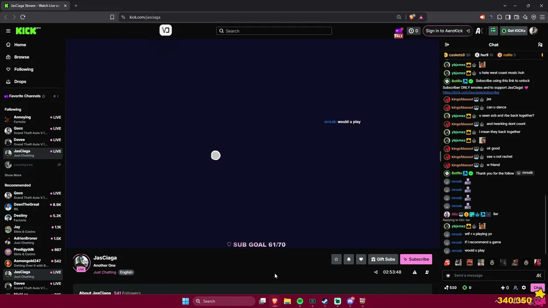Click the channel points 510 counter
The image size is (548, 308).
pyautogui.click(x=451, y=287)
